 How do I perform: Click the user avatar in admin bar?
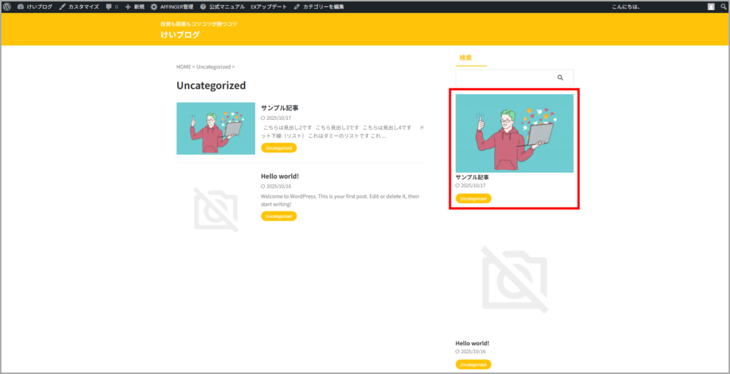711,6
